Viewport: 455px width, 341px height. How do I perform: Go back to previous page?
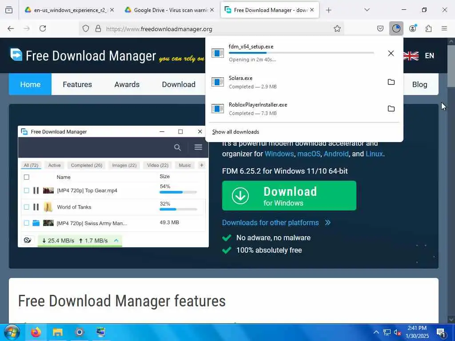pyautogui.click(x=11, y=28)
